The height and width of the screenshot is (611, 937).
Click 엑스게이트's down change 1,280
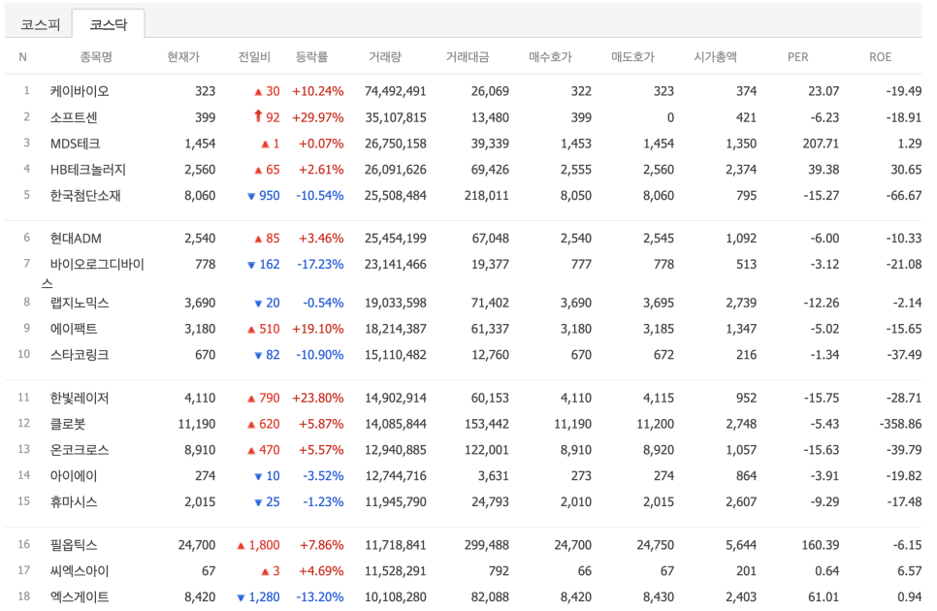259,596
